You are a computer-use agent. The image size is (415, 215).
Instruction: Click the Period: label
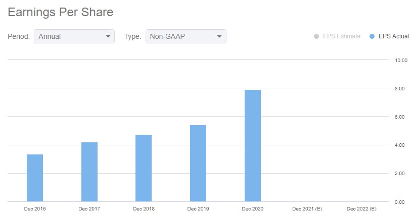(x=19, y=36)
